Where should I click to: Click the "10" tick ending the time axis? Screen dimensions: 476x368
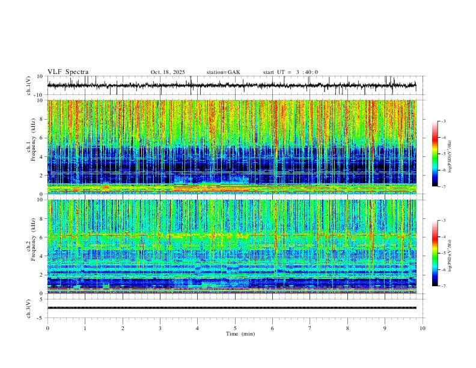(423, 328)
